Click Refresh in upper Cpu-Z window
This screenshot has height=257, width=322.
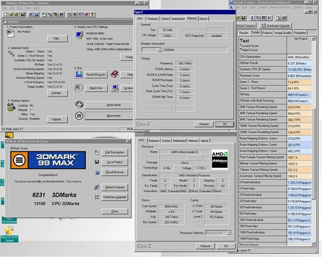(204, 124)
